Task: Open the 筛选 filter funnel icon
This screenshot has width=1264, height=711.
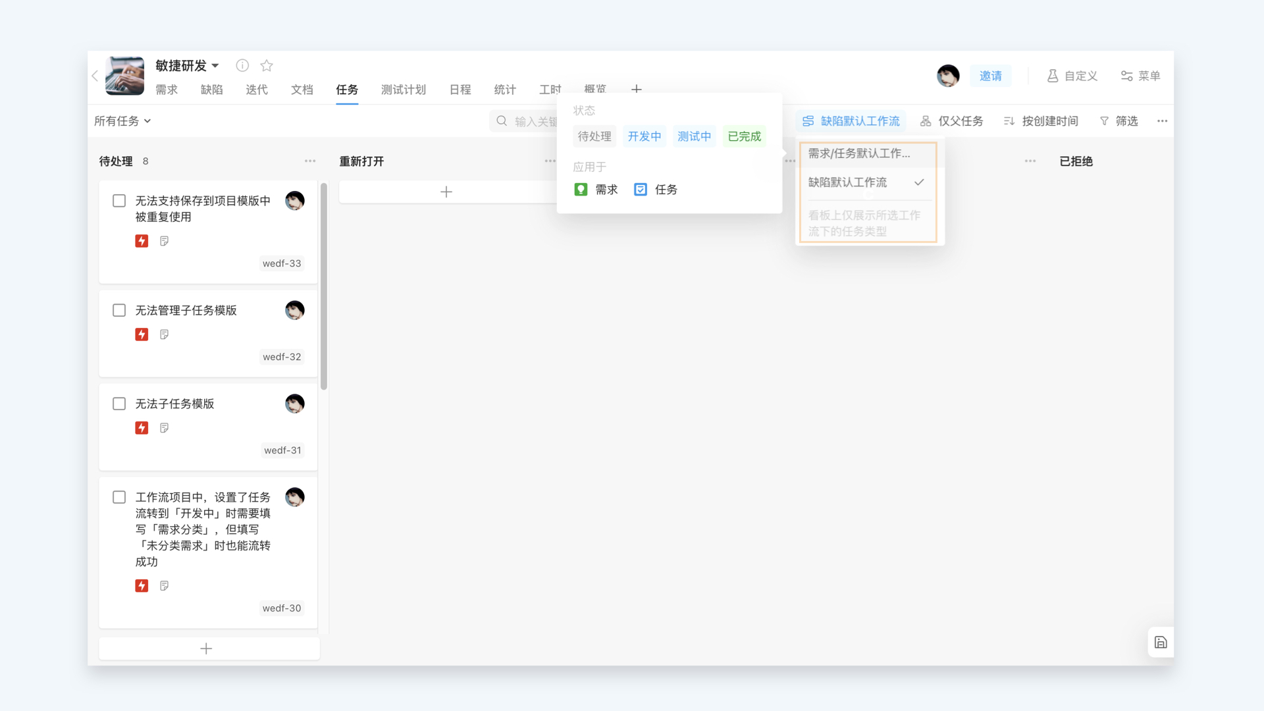Action: click(x=1103, y=120)
